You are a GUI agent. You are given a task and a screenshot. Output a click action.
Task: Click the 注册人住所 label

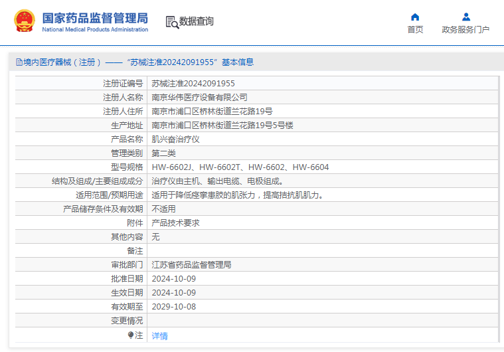123,112
